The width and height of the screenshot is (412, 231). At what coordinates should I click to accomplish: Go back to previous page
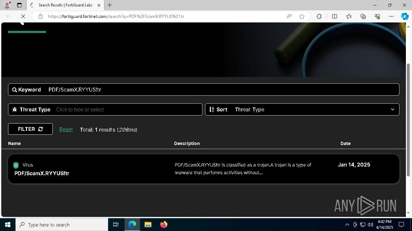click(x=9, y=16)
